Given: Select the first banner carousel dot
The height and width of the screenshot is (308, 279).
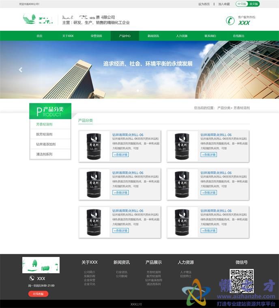Looking at the screenshot, I should 138,91.
